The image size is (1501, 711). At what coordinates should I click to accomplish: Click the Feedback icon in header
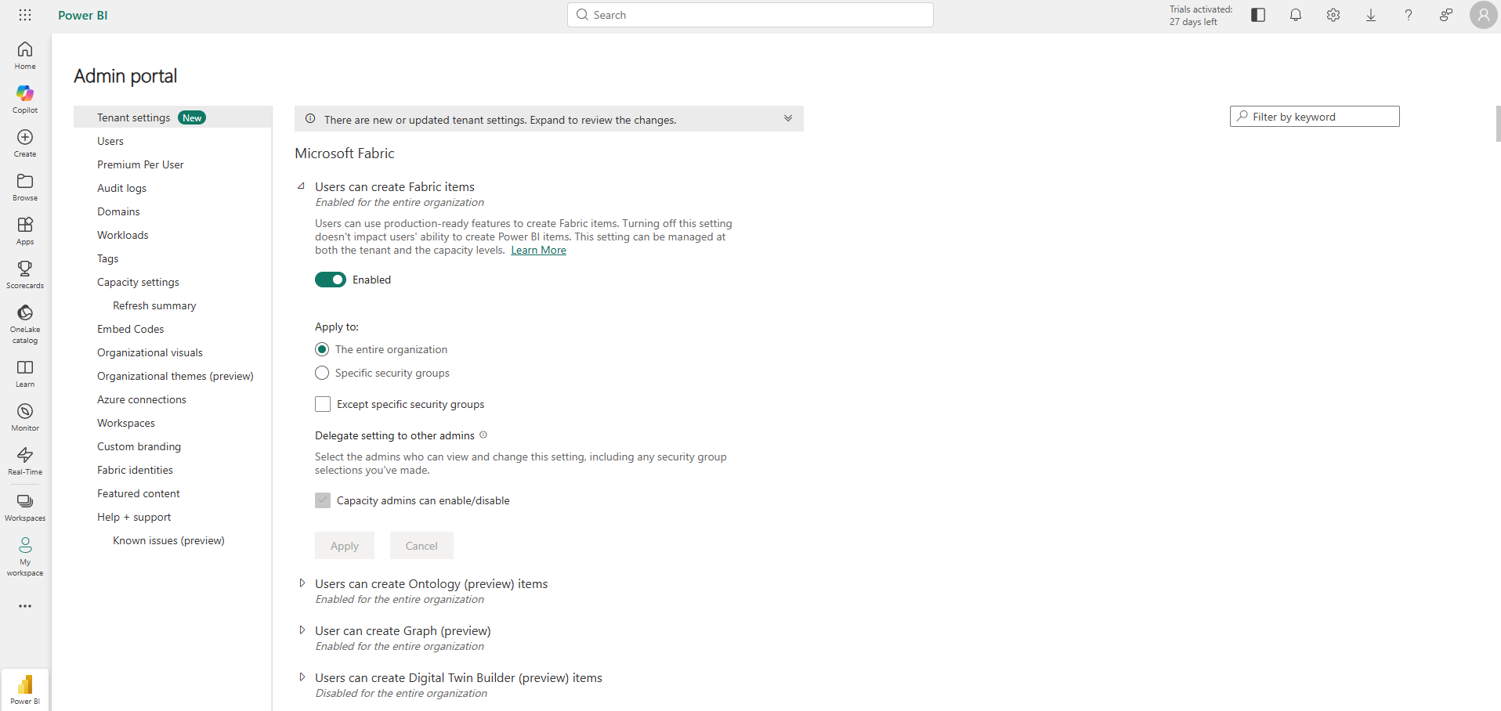1446,15
